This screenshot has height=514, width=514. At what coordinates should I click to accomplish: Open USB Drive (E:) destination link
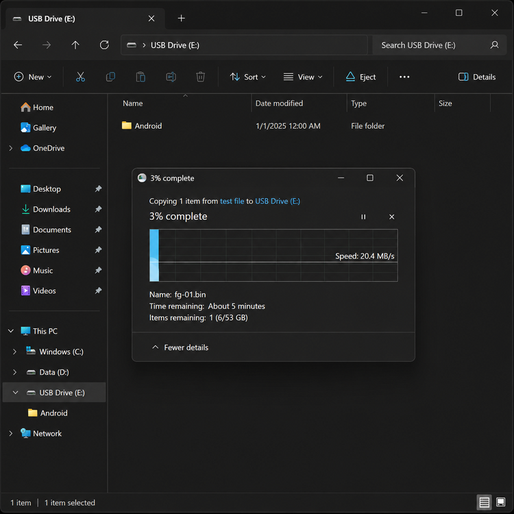[x=278, y=201]
